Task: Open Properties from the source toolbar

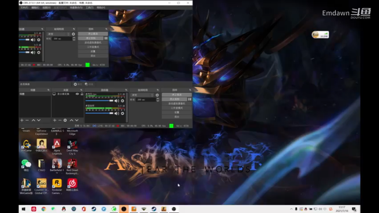Action: 78,84
